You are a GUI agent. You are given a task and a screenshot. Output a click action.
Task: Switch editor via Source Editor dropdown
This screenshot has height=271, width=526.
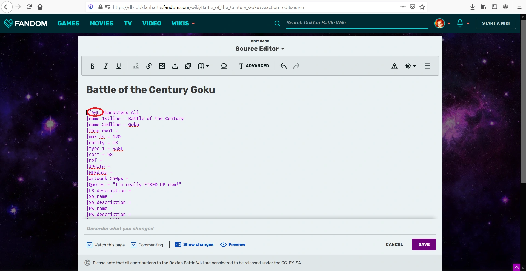click(x=260, y=49)
